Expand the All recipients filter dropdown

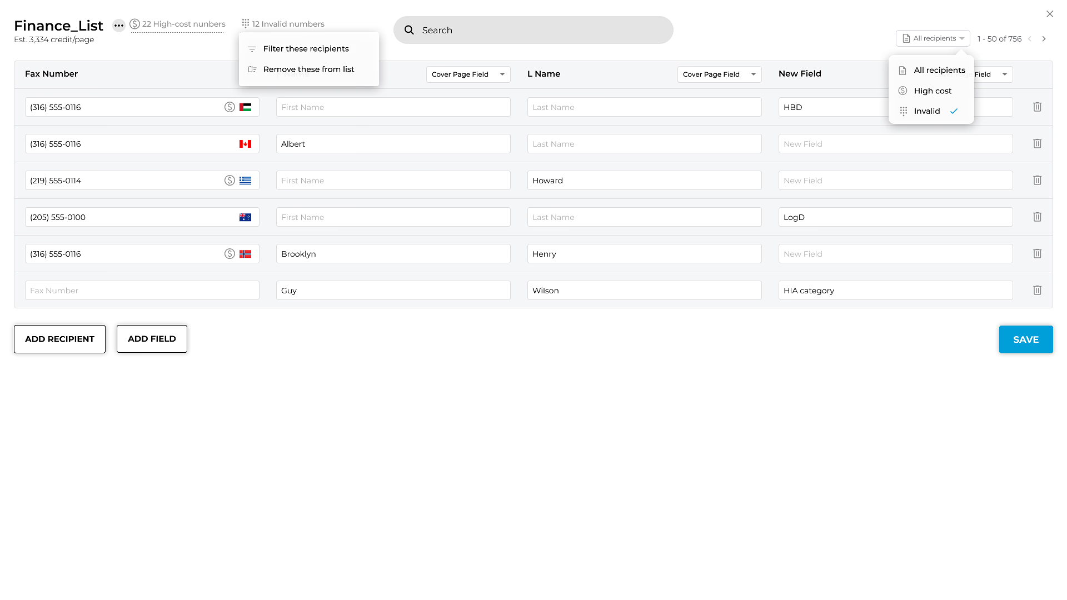tap(932, 38)
